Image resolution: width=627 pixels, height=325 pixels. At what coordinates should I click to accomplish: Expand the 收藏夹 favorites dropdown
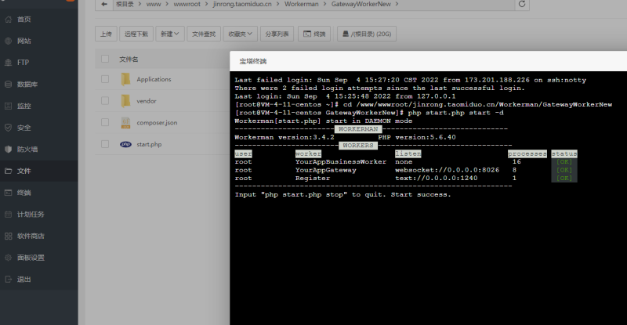tap(241, 34)
